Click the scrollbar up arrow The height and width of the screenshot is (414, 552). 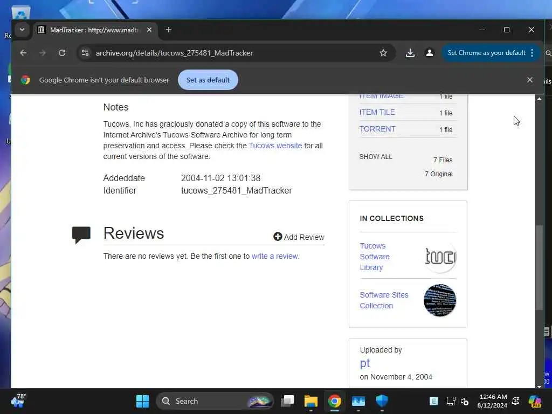539,99
